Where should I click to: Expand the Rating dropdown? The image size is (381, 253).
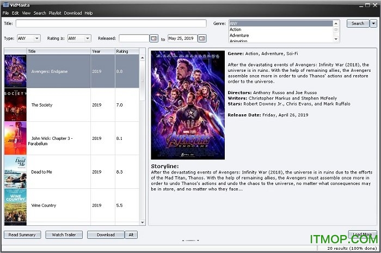point(88,39)
